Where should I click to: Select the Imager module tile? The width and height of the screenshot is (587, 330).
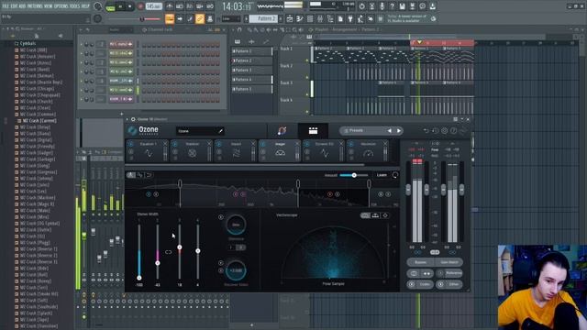[280, 151]
